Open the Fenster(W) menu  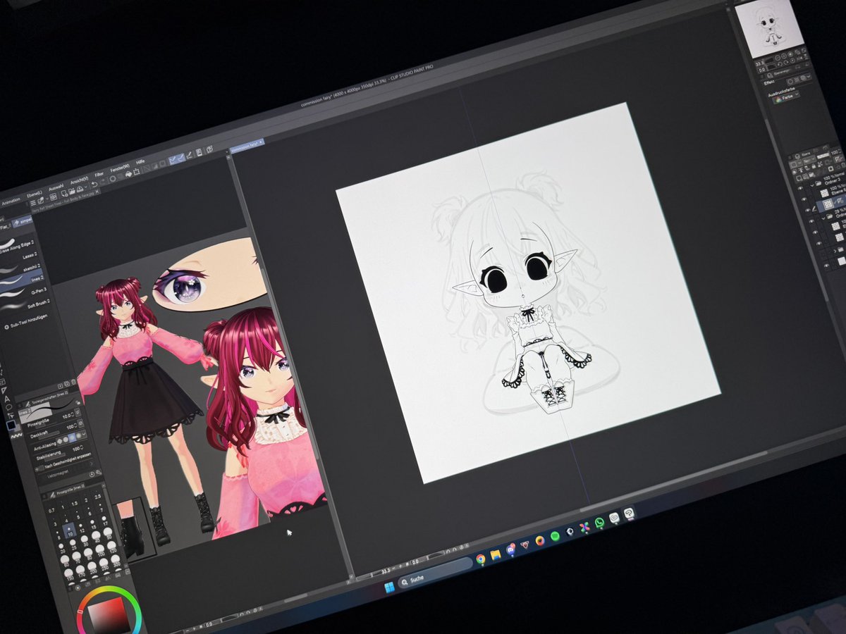[120, 168]
